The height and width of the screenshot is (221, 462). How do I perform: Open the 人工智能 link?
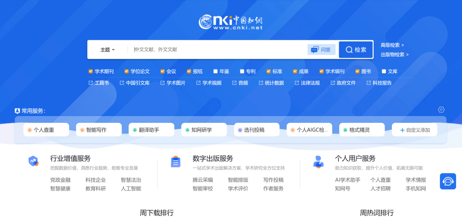tap(131, 188)
